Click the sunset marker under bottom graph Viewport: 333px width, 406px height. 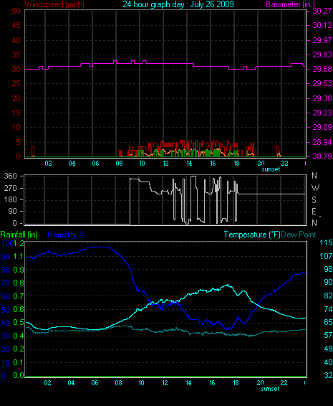coord(270,389)
